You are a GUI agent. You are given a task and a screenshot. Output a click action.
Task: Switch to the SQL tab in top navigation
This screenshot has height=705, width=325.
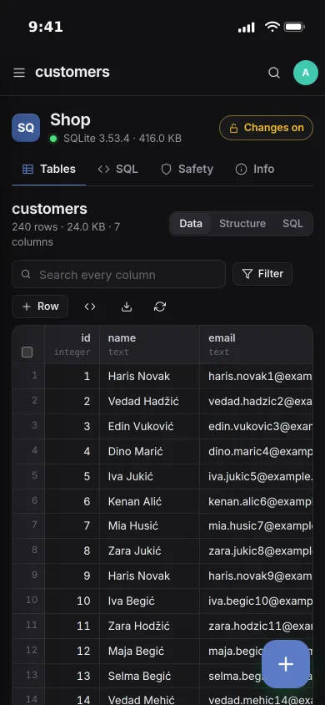coord(117,169)
